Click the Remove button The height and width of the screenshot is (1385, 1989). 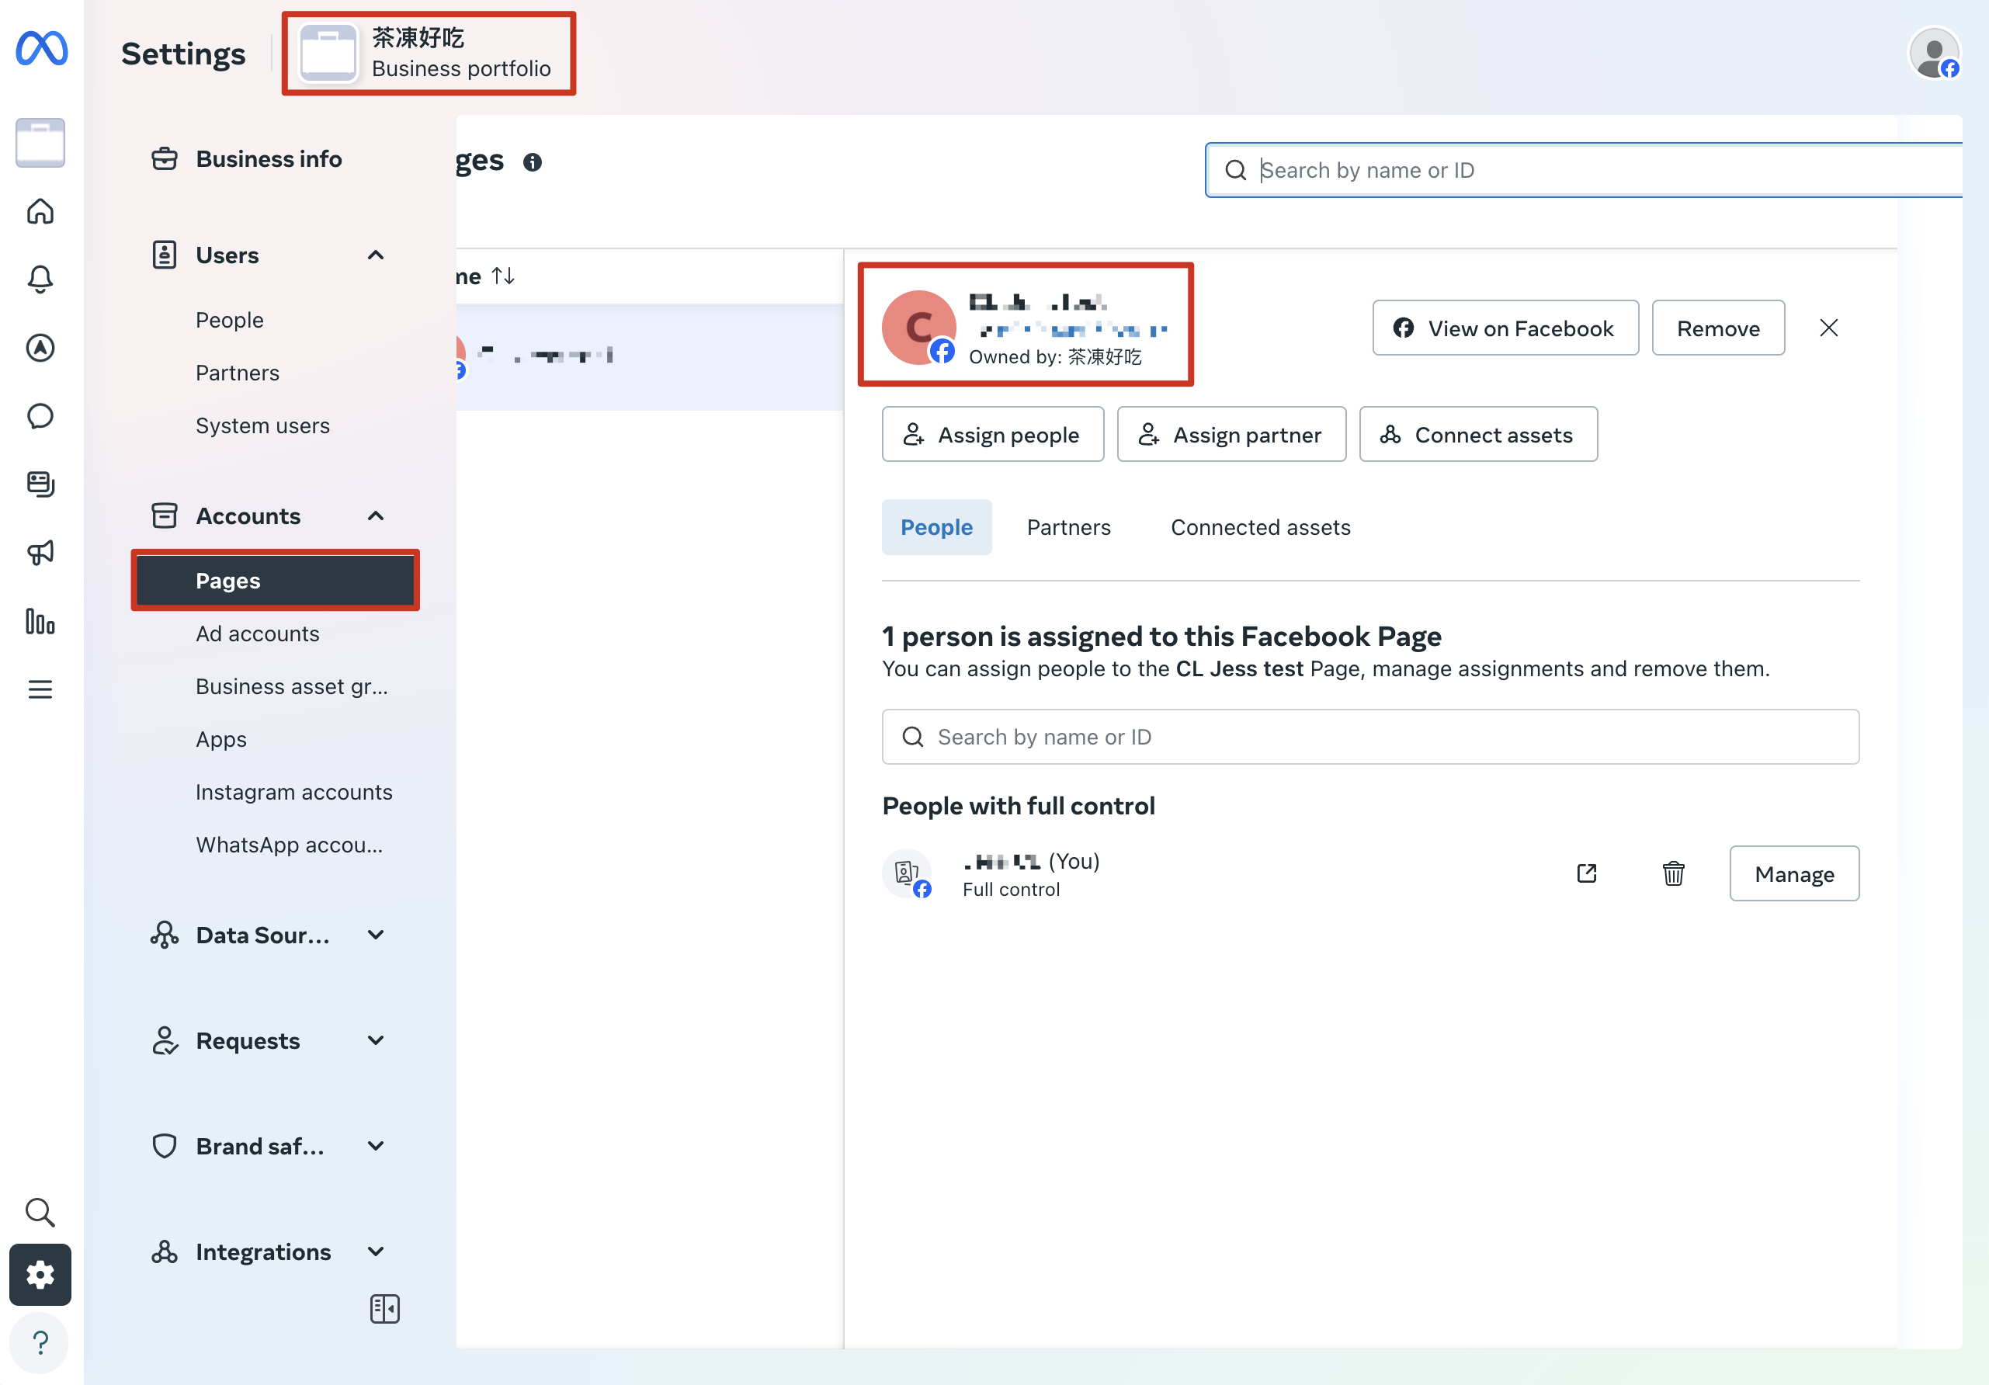(1718, 328)
